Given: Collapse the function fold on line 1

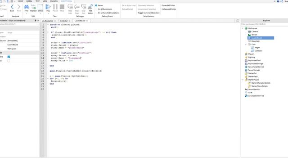Looking at the screenshot, I should 48,24.
